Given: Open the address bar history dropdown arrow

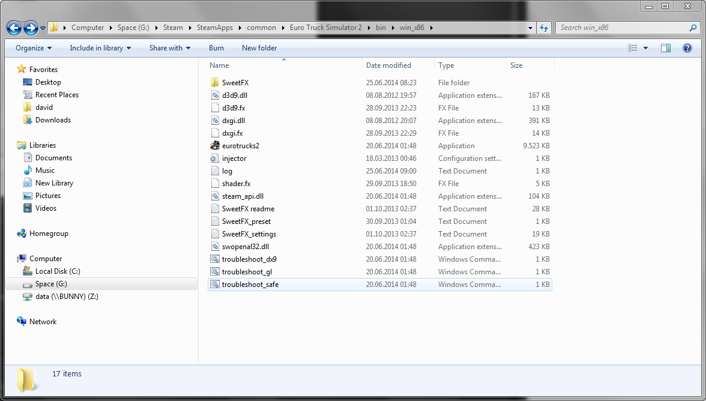Looking at the screenshot, I should [531, 28].
